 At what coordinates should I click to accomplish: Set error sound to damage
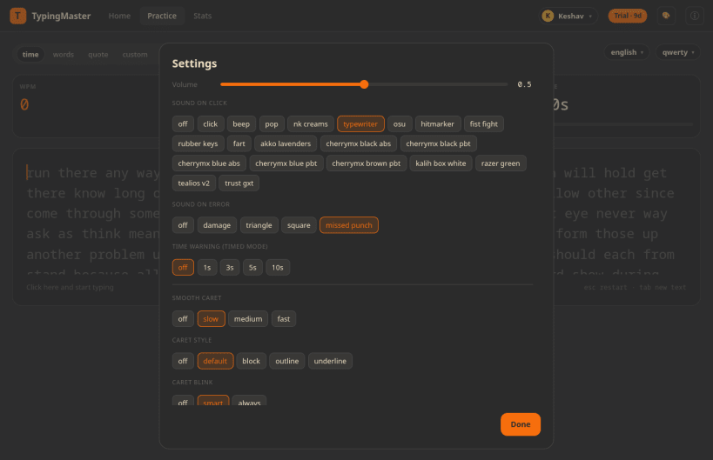pyautogui.click(x=217, y=225)
